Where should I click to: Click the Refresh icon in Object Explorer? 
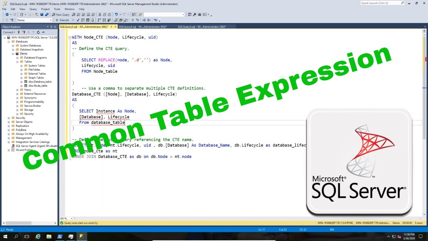(38, 32)
